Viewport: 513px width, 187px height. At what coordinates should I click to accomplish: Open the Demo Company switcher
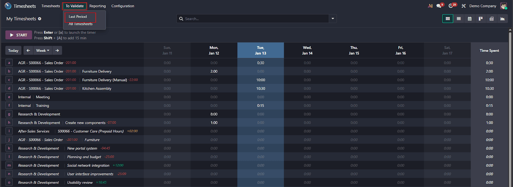click(483, 6)
